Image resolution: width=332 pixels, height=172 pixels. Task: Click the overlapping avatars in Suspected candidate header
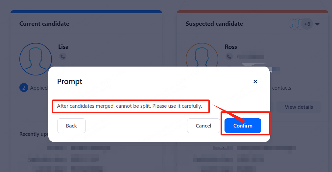(x=295, y=24)
